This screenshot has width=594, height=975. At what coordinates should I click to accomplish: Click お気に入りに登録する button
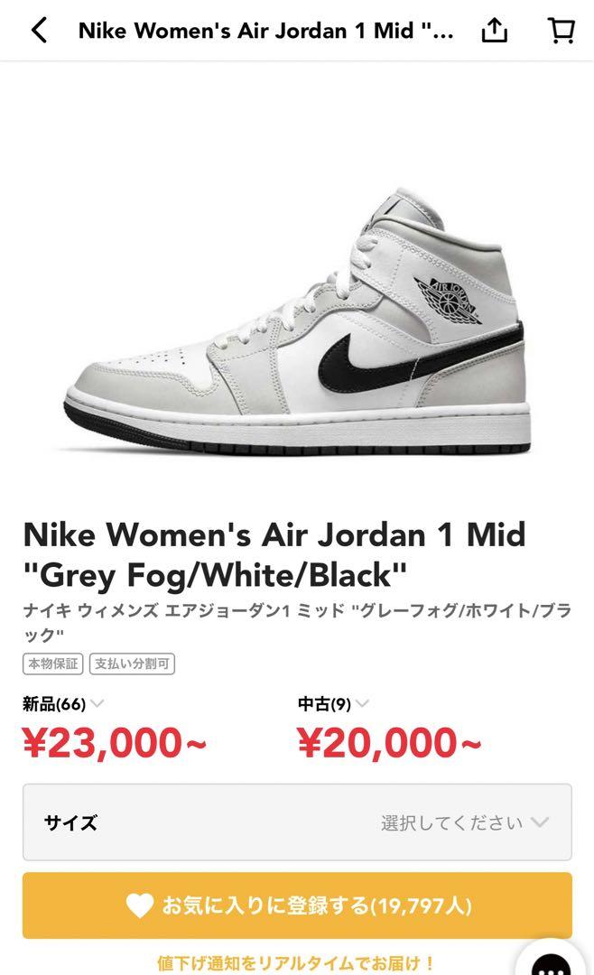[297, 905]
